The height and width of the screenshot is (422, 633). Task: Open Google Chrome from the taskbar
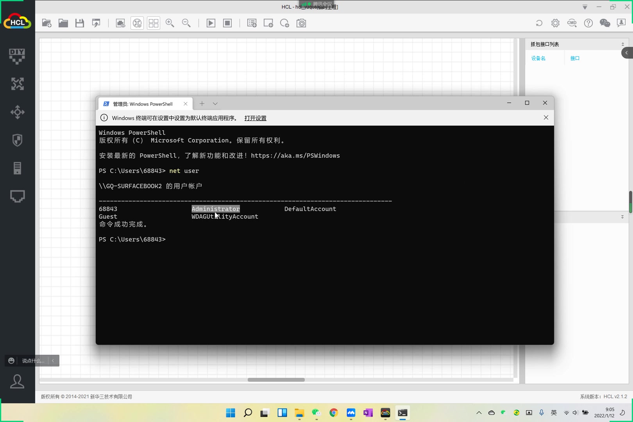tap(334, 413)
